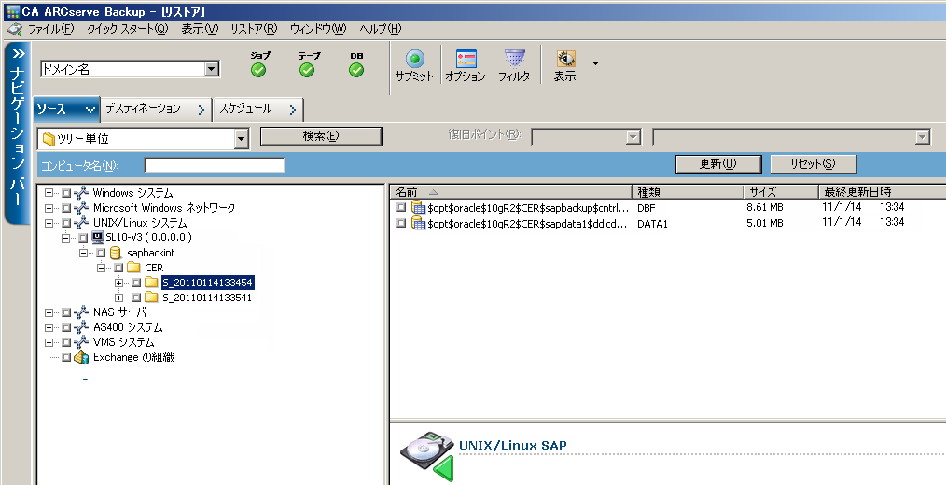This screenshot has height=485, width=946.
Task: Click the UNIX/Linux SAP heading in details pane
Action: (513, 446)
